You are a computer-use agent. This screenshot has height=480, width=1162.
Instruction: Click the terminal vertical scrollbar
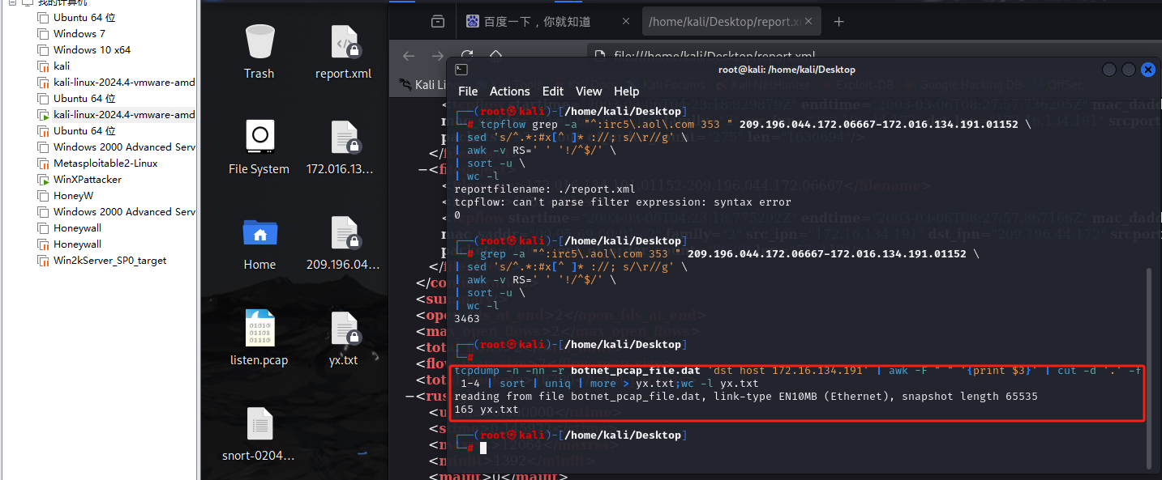(x=1148, y=368)
